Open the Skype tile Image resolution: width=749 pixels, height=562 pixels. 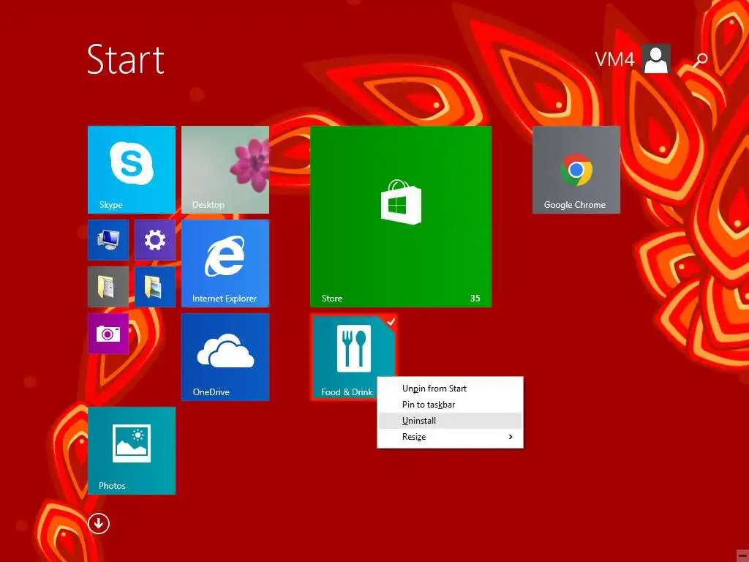[x=132, y=170]
